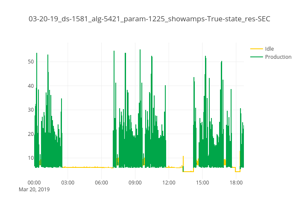Click the 12:00 x-axis tick label
This screenshot has width=299, height=213.
pyautogui.click(x=169, y=183)
